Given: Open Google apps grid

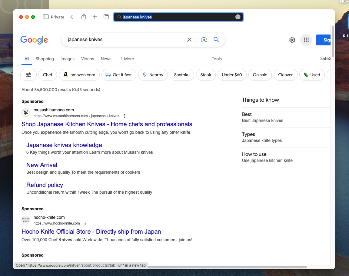Looking at the screenshot, I should click(306, 40).
